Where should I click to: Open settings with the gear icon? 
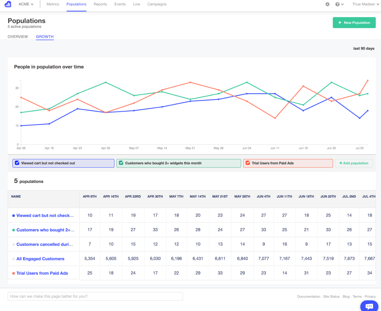327,4
